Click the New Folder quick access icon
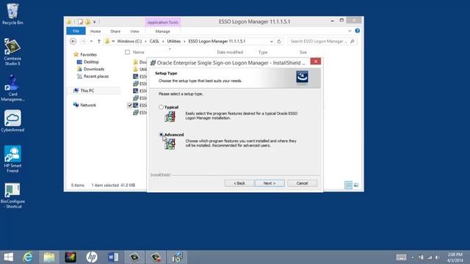Image resolution: width=470 pixels, height=264 pixels. tap(88, 21)
